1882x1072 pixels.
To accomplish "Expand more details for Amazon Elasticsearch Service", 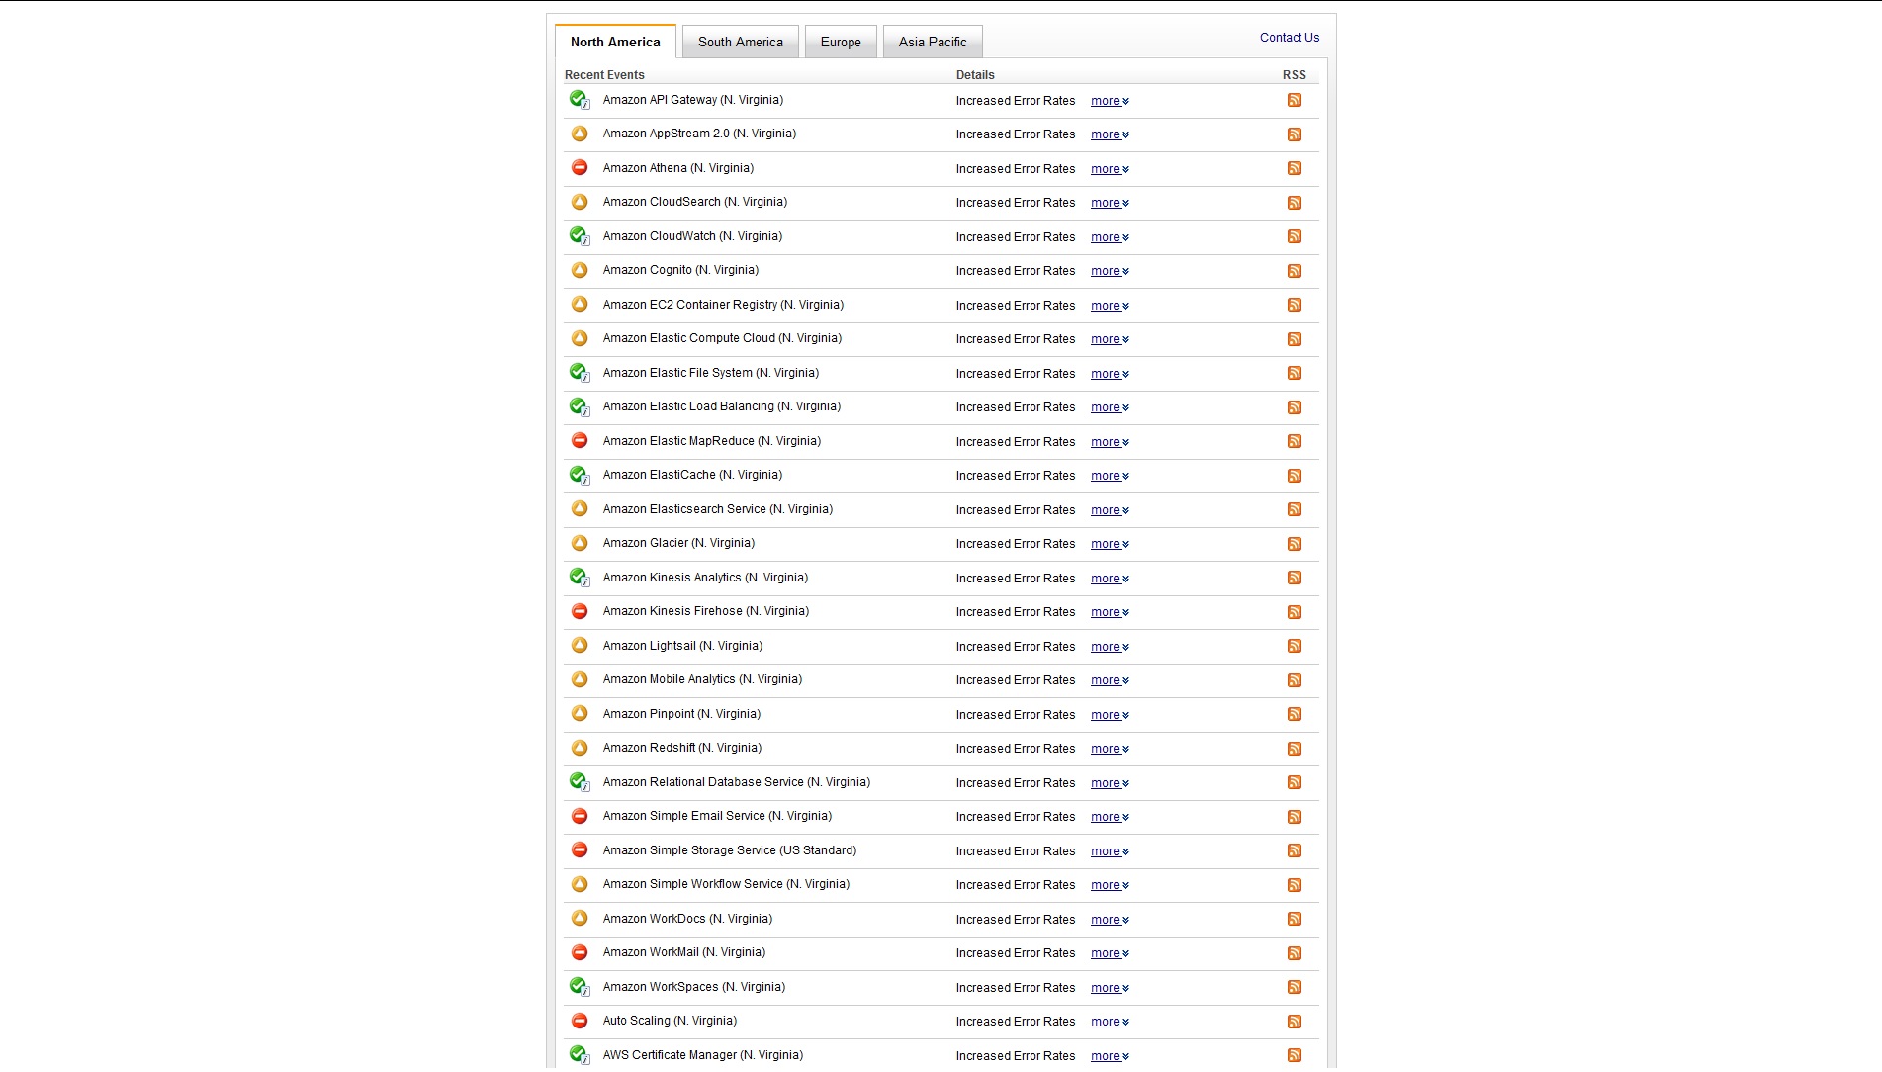I will click(x=1110, y=510).
